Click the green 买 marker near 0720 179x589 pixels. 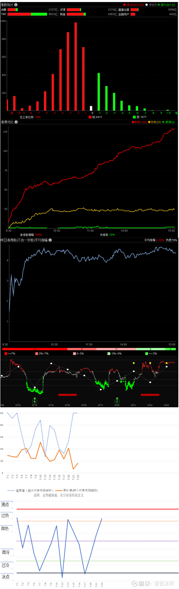coord(117,401)
